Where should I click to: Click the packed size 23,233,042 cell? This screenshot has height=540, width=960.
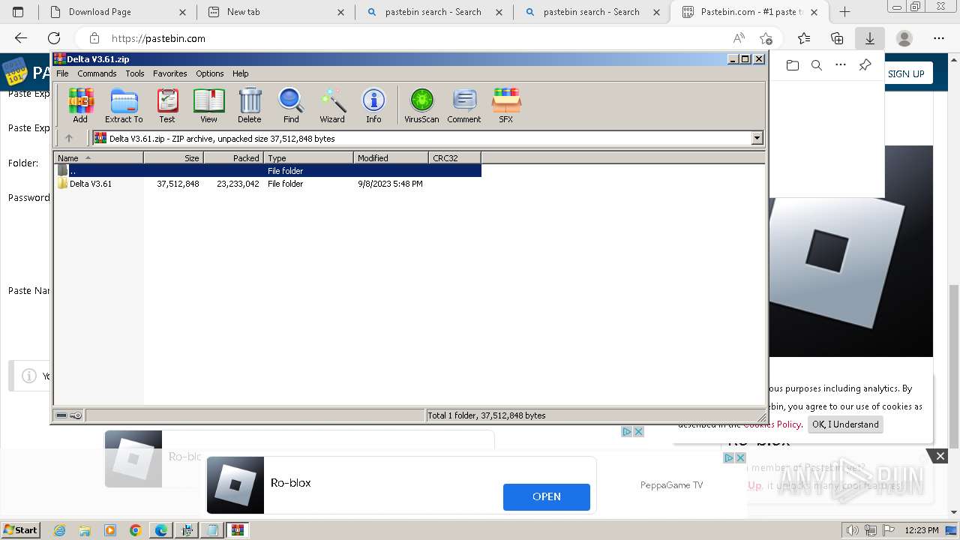pyautogui.click(x=238, y=184)
